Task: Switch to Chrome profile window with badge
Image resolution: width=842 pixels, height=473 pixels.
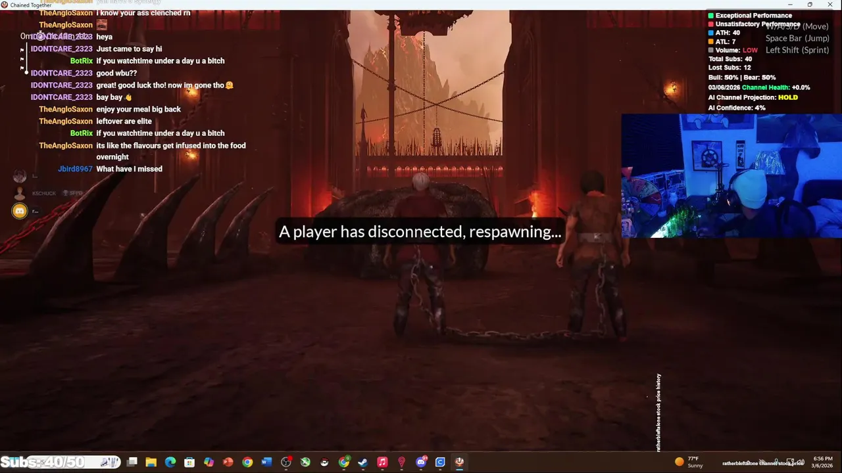Action: click(344, 462)
